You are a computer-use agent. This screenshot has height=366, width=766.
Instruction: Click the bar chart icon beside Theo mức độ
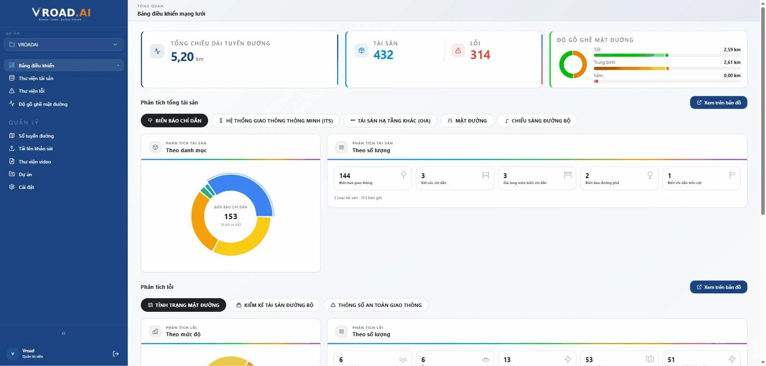pos(155,331)
